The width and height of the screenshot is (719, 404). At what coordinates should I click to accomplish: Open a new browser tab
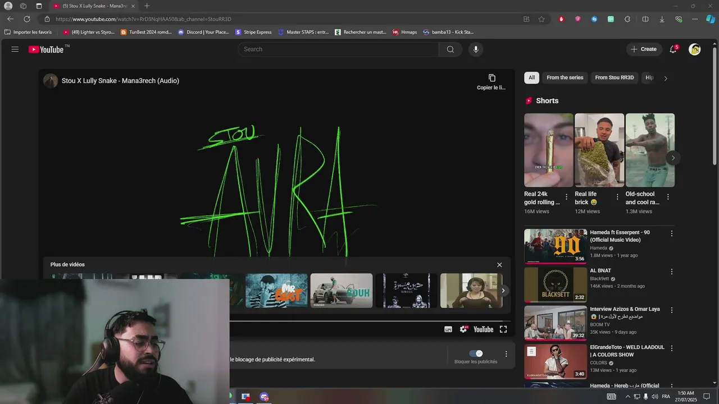point(147,6)
